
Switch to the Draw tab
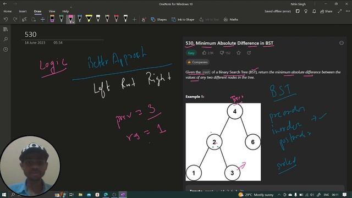click(x=37, y=11)
